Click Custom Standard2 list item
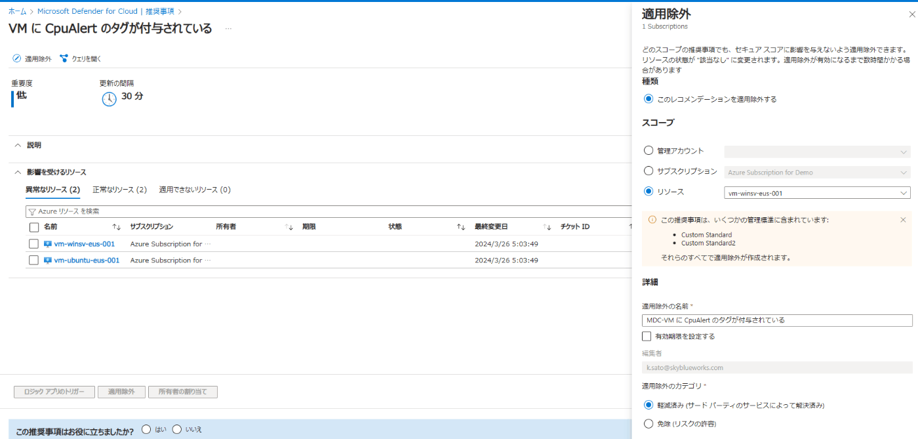This screenshot has height=439, width=918. (x=708, y=243)
